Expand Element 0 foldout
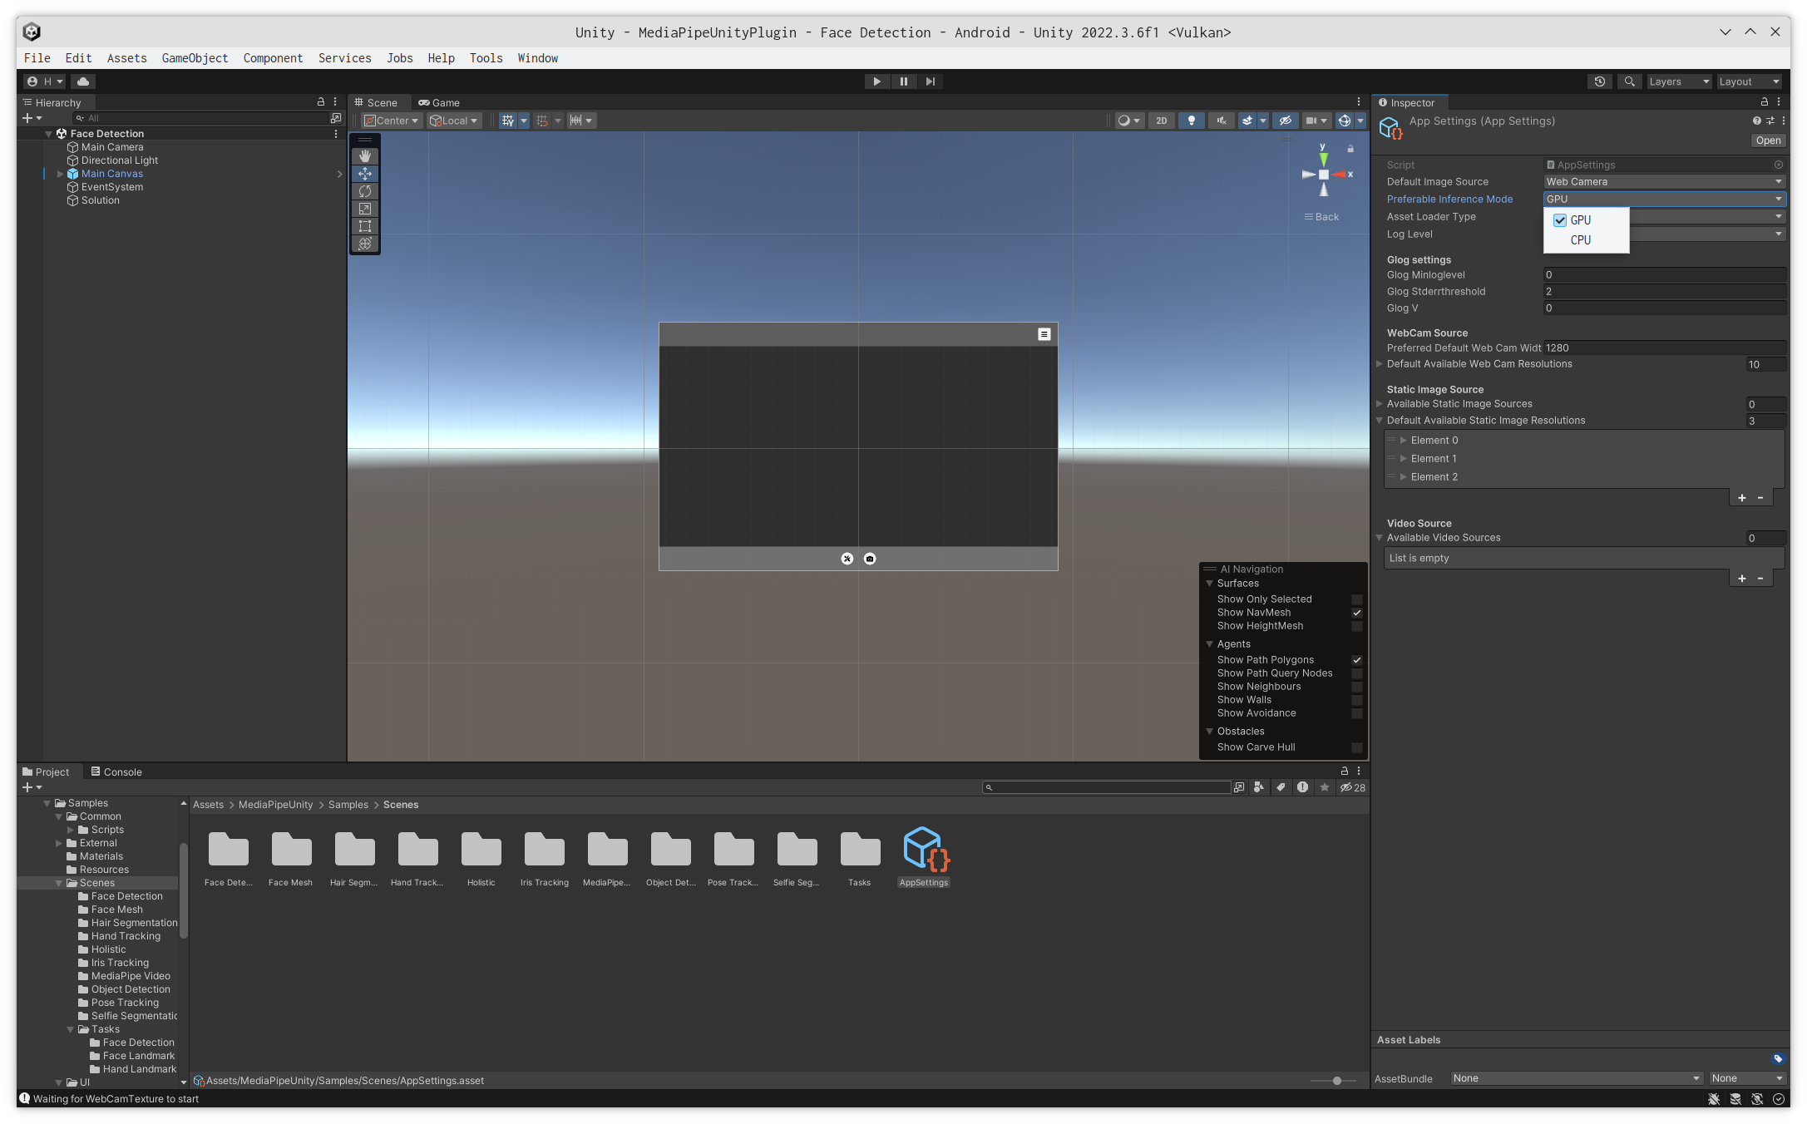The image size is (1807, 1124). coord(1404,441)
